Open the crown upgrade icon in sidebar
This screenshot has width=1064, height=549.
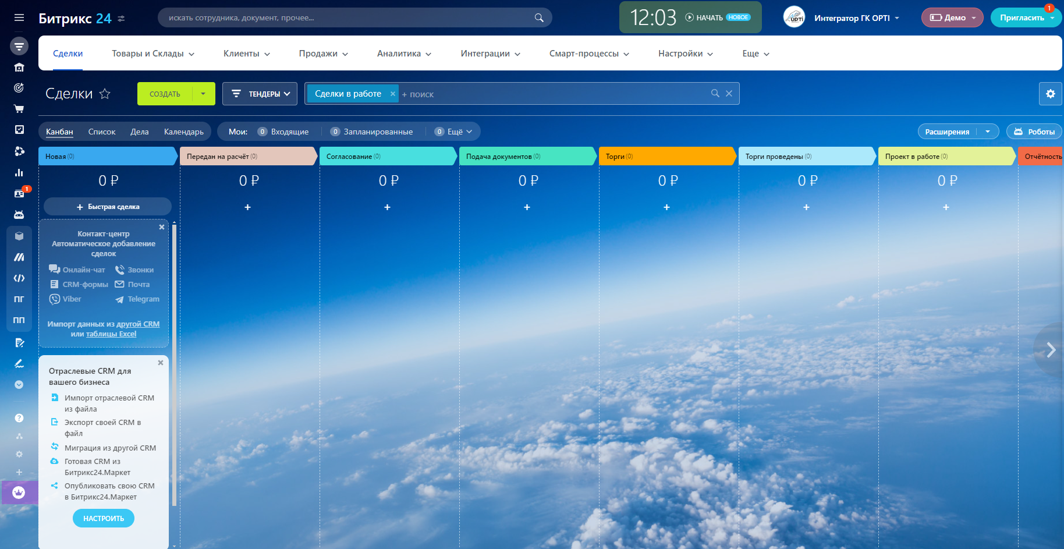(19, 493)
